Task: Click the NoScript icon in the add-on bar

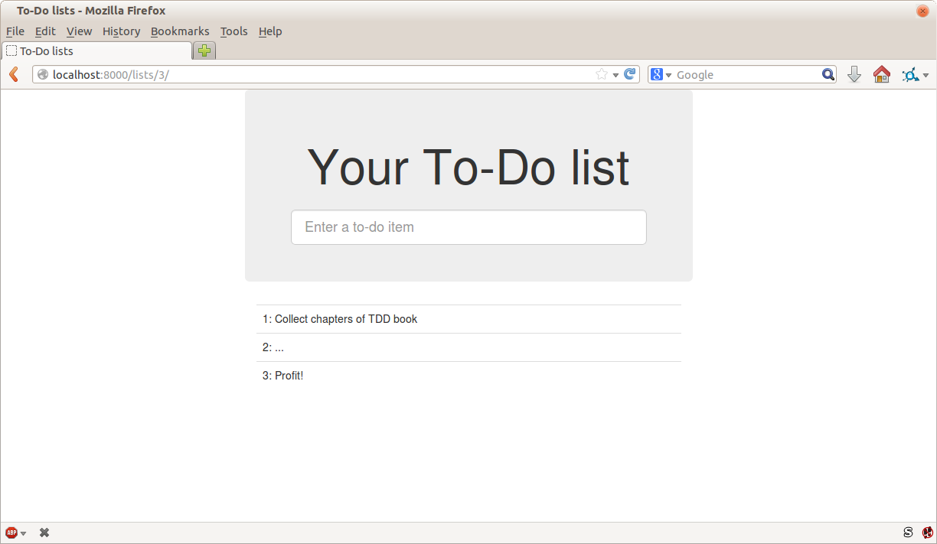Action: (929, 532)
